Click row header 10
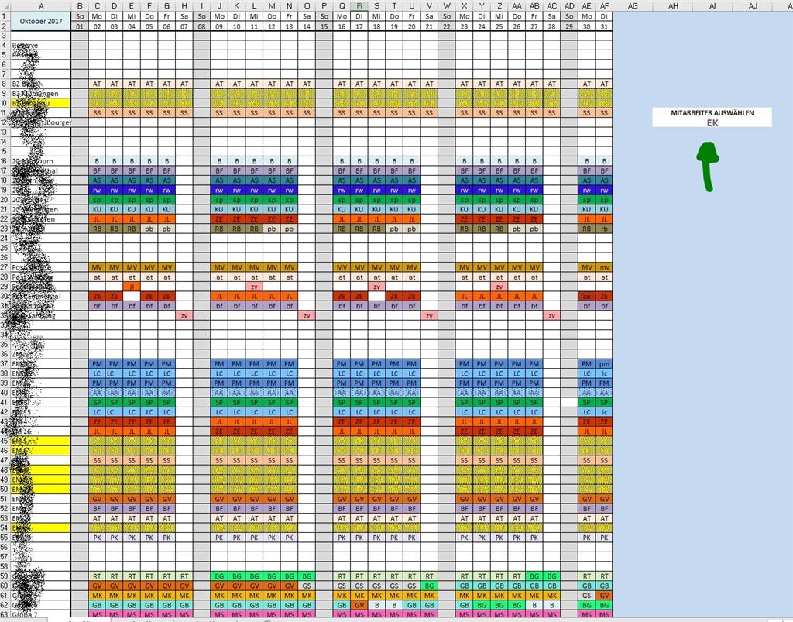 coord(5,103)
